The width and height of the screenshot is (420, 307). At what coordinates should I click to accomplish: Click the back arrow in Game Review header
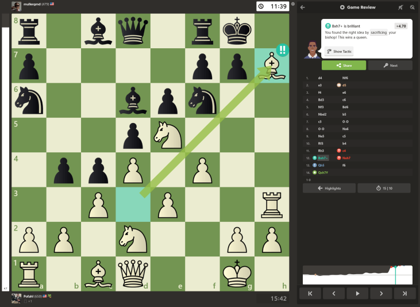click(303, 7)
